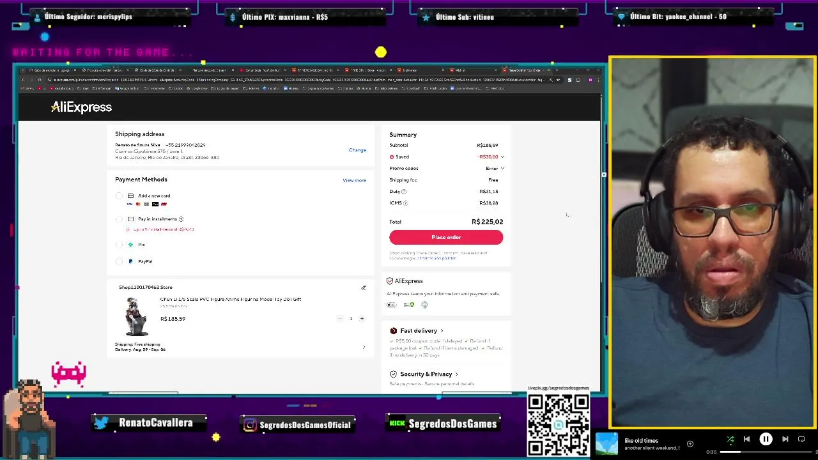Select PayPal as payment method

pos(119,261)
